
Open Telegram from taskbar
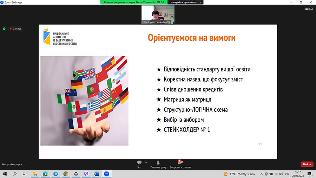[x=55, y=174]
